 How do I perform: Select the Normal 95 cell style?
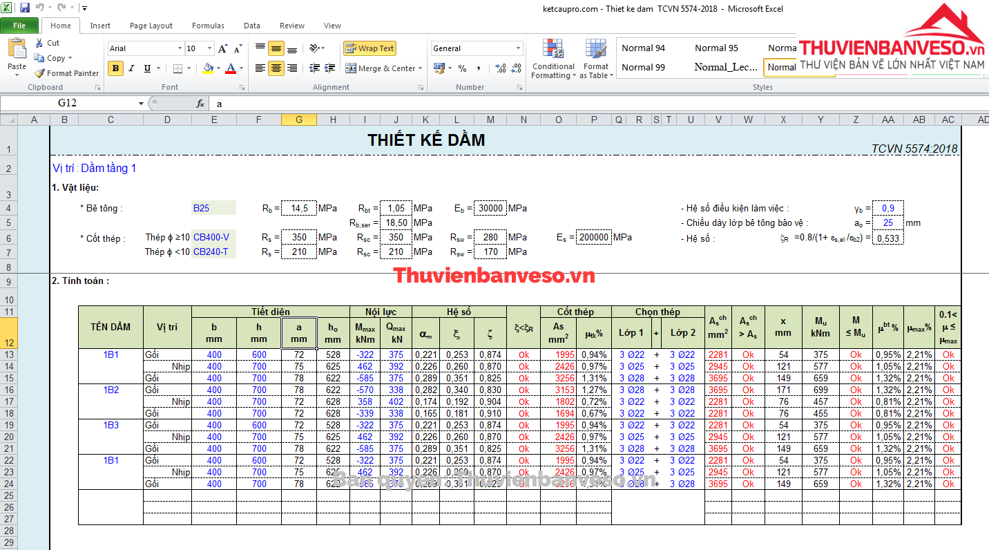[716, 48]
